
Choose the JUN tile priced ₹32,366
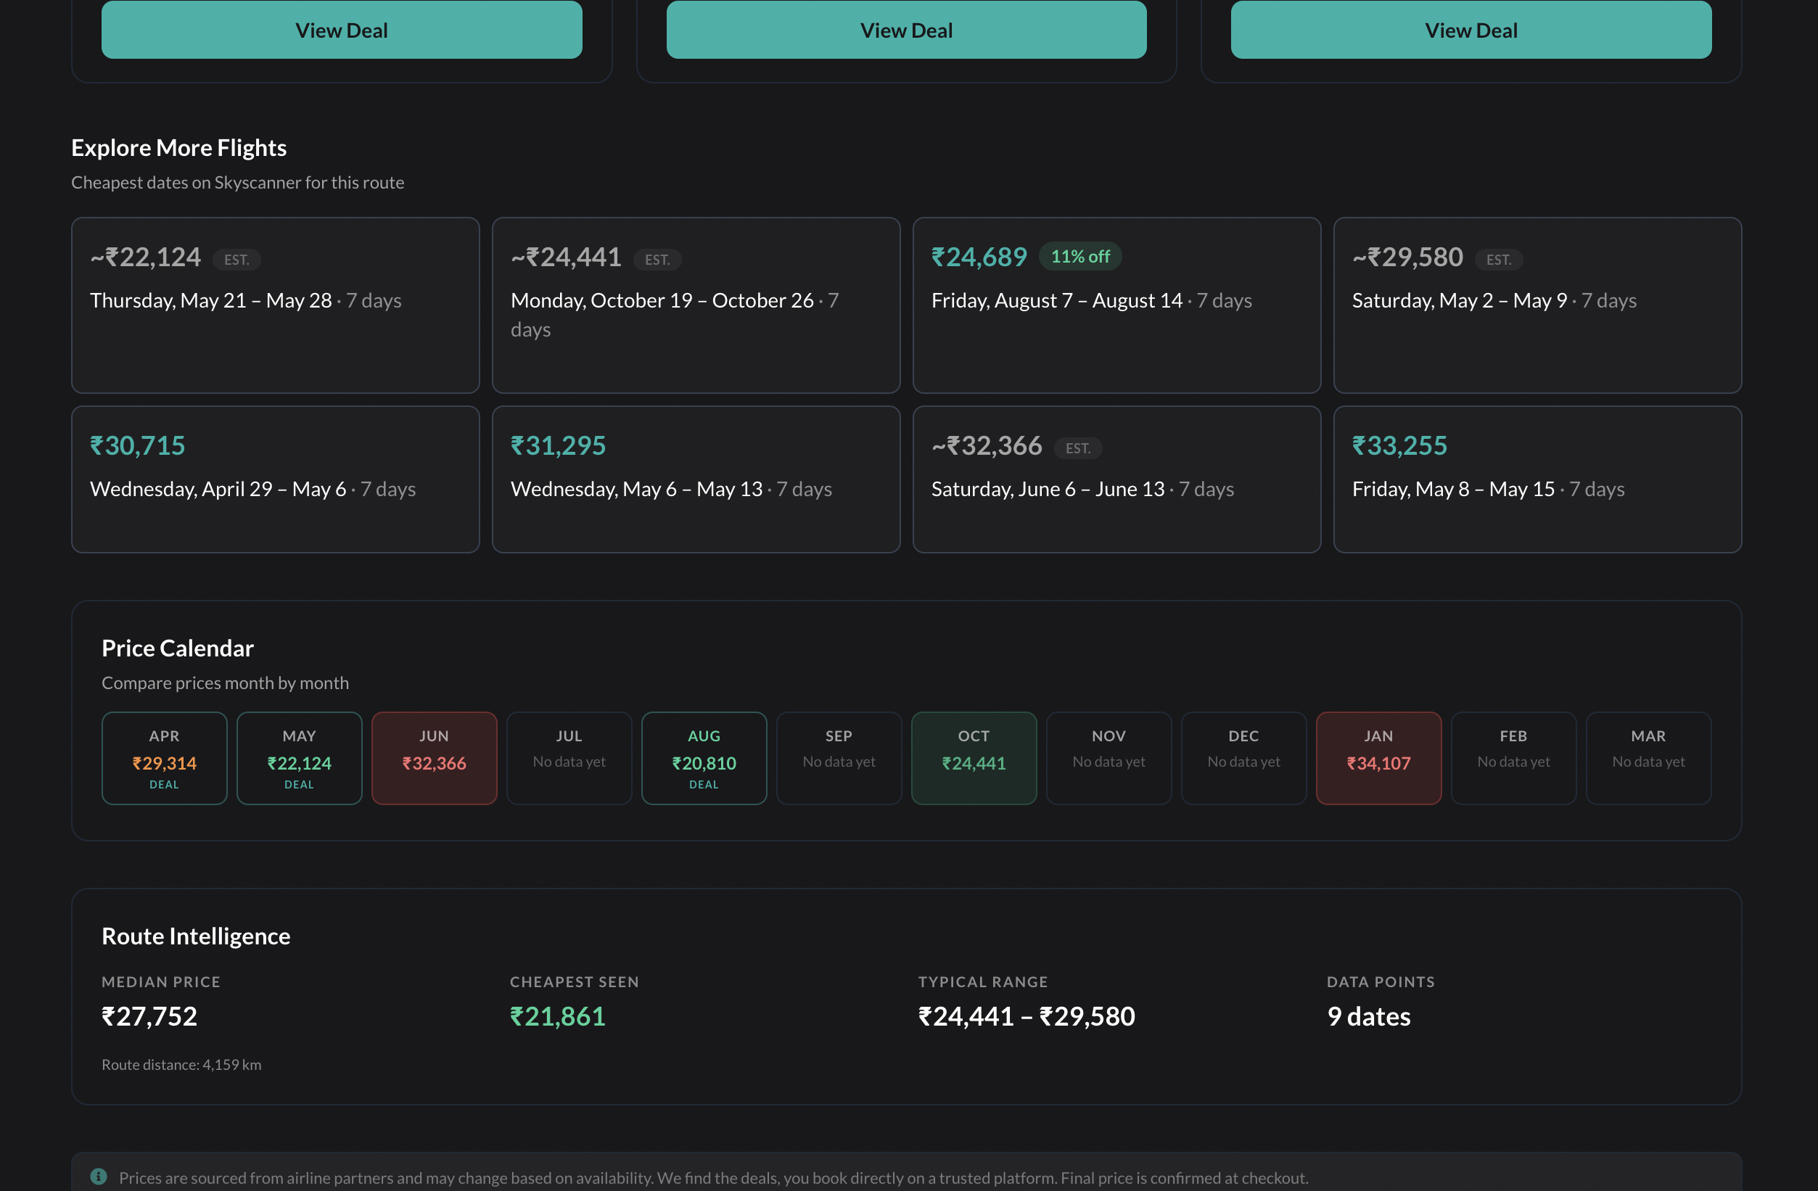[434, 758]
